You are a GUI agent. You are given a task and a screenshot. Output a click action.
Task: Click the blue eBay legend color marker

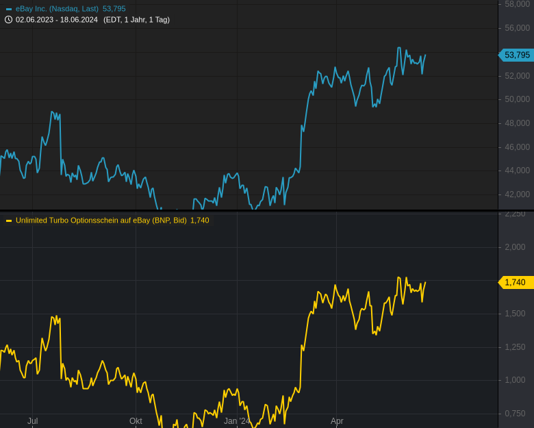[x=9, y=9]
